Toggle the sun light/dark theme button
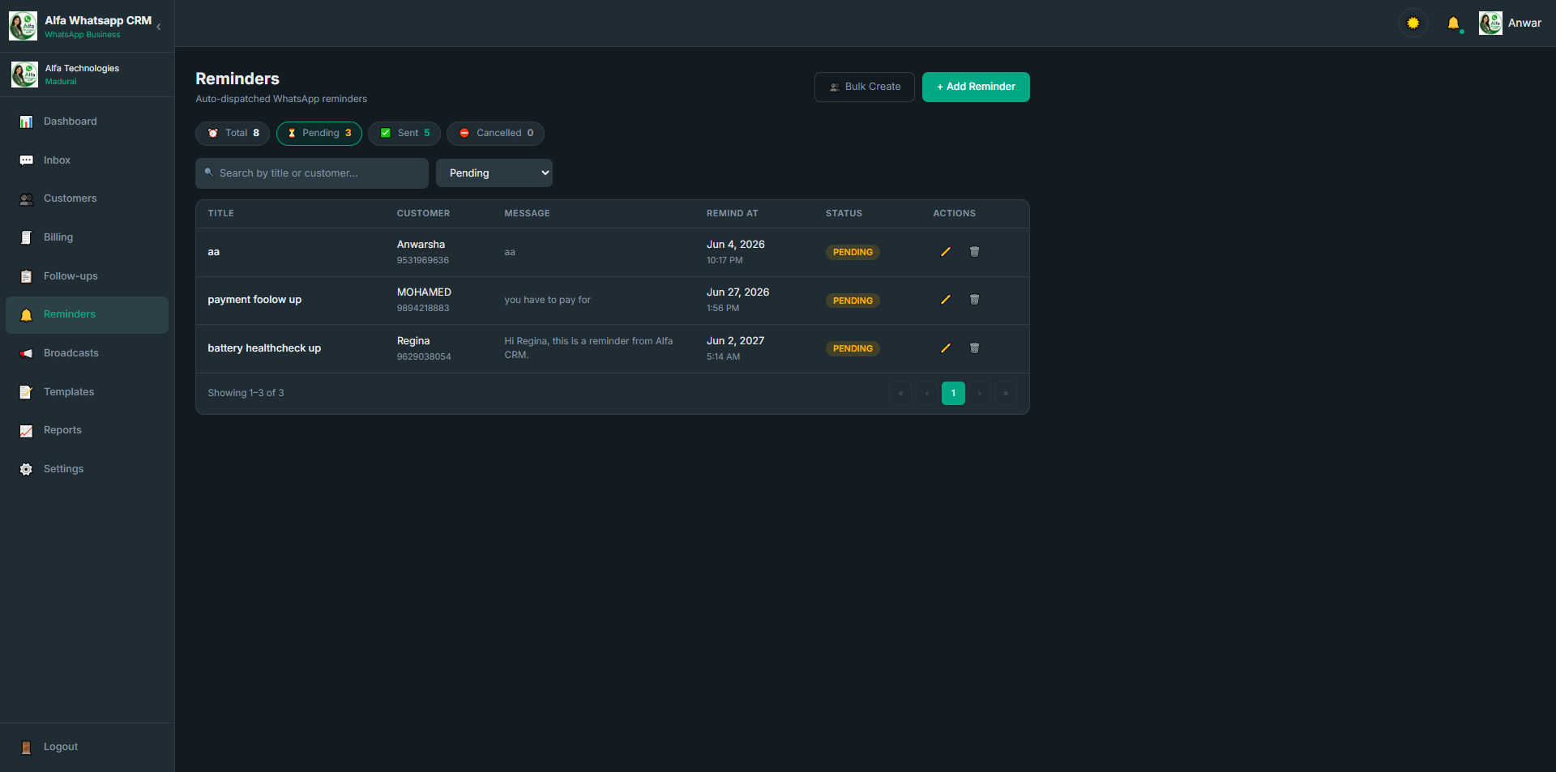1556x772 pixels. 1413,23
